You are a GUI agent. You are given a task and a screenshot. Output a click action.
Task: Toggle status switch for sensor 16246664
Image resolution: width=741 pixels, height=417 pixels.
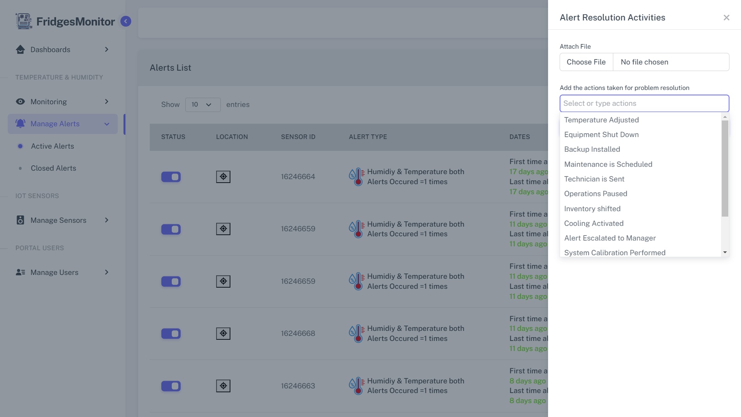point(171,177)
